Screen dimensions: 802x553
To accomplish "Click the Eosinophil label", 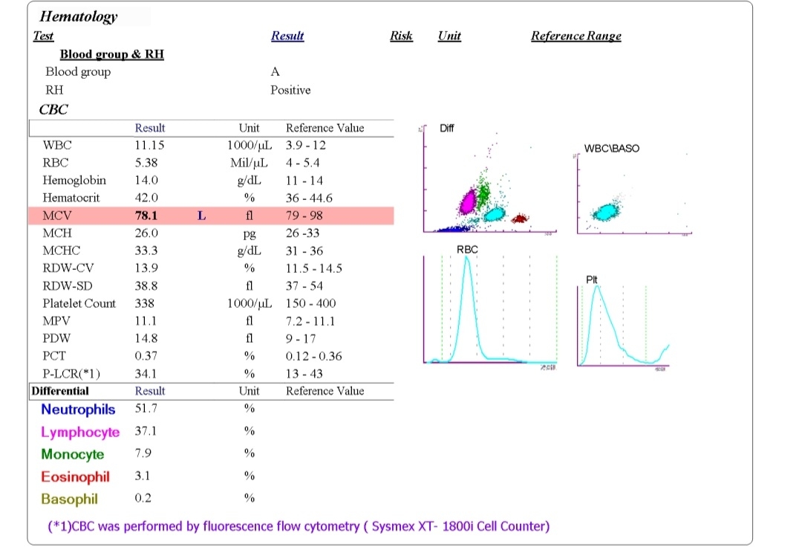I will [76, 476].
